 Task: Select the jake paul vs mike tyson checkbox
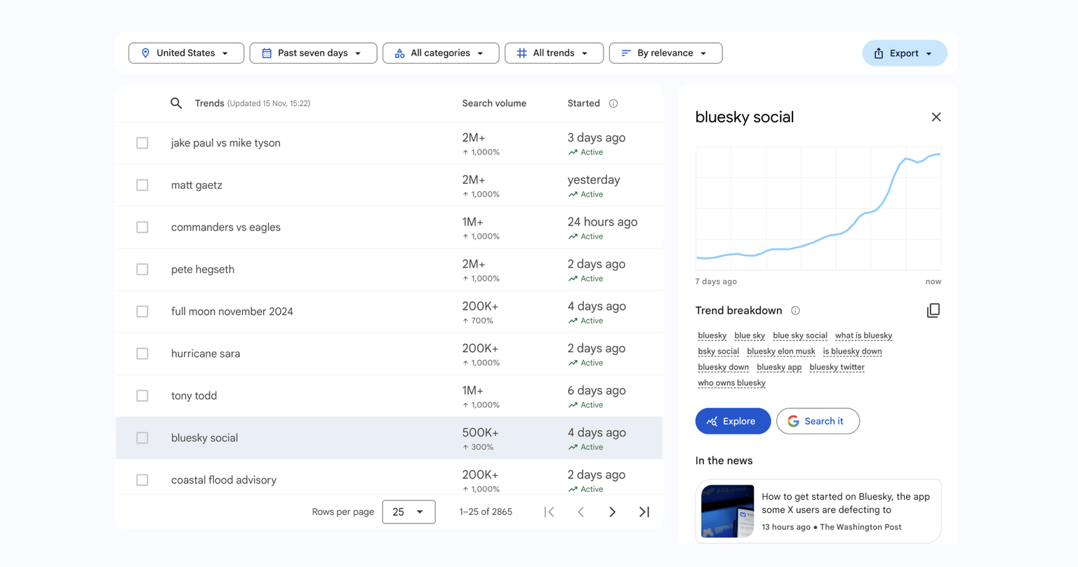[x=142, y=143]
